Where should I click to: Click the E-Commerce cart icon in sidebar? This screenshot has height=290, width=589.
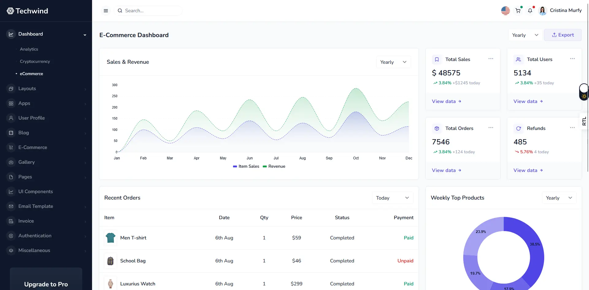pyautogui.click(x=11, y=147)
